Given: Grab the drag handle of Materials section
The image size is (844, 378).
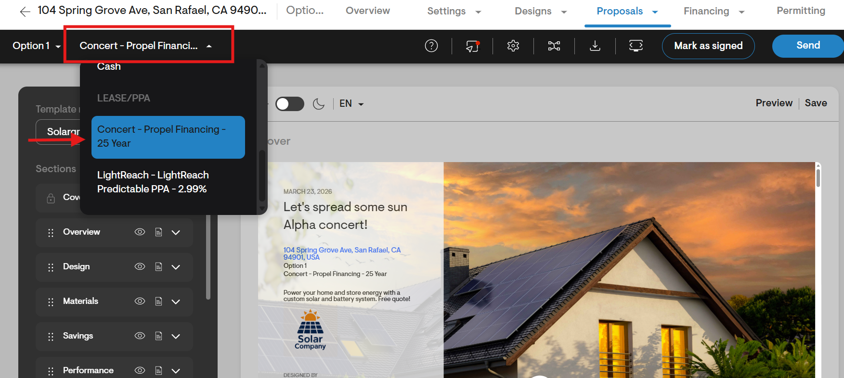Looking at the screenshot, I should point(51,302).
